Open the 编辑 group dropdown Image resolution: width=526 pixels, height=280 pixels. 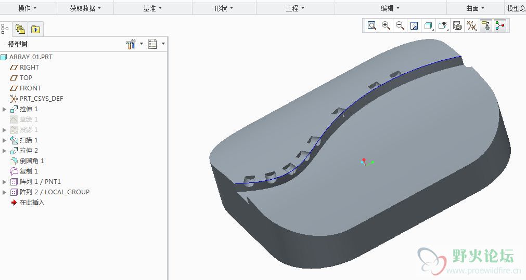tap(391, 8)
